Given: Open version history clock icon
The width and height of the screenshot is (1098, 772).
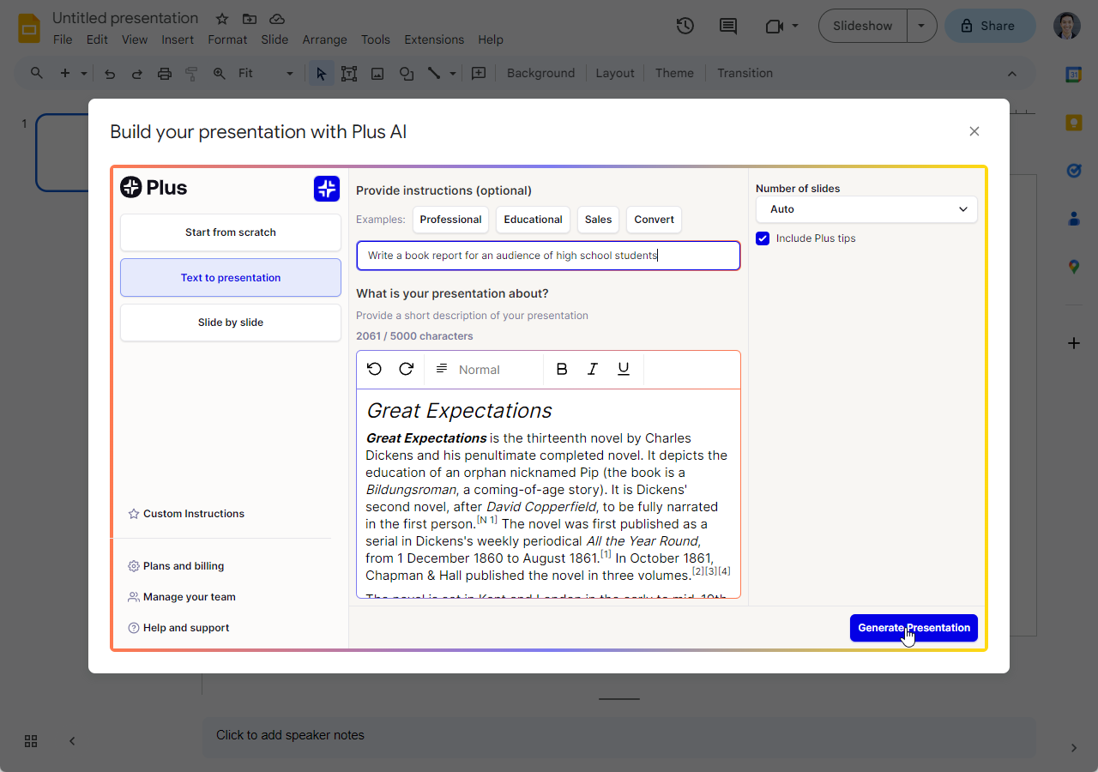Looking at the screenshot, I should click(685, 26).
